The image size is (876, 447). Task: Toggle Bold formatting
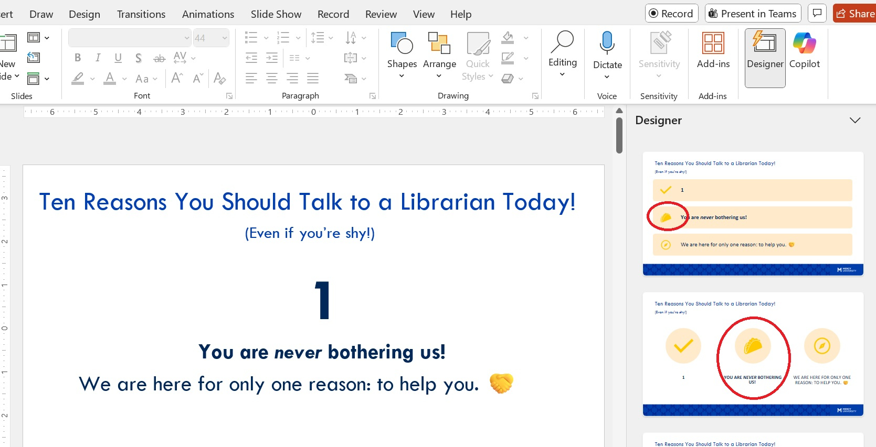[x=78, y=58]
